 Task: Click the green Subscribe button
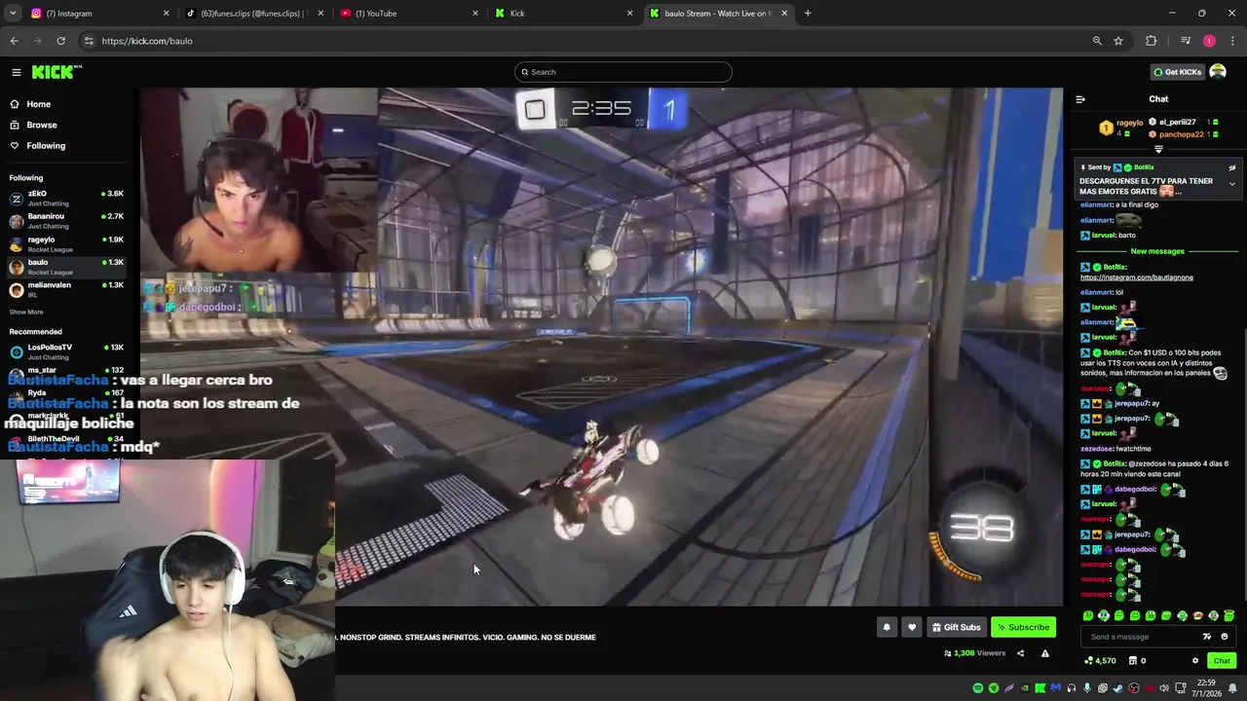pos(1023,627)
